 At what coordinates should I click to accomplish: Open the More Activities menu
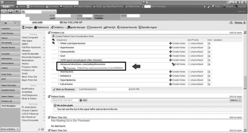point(10,129)
